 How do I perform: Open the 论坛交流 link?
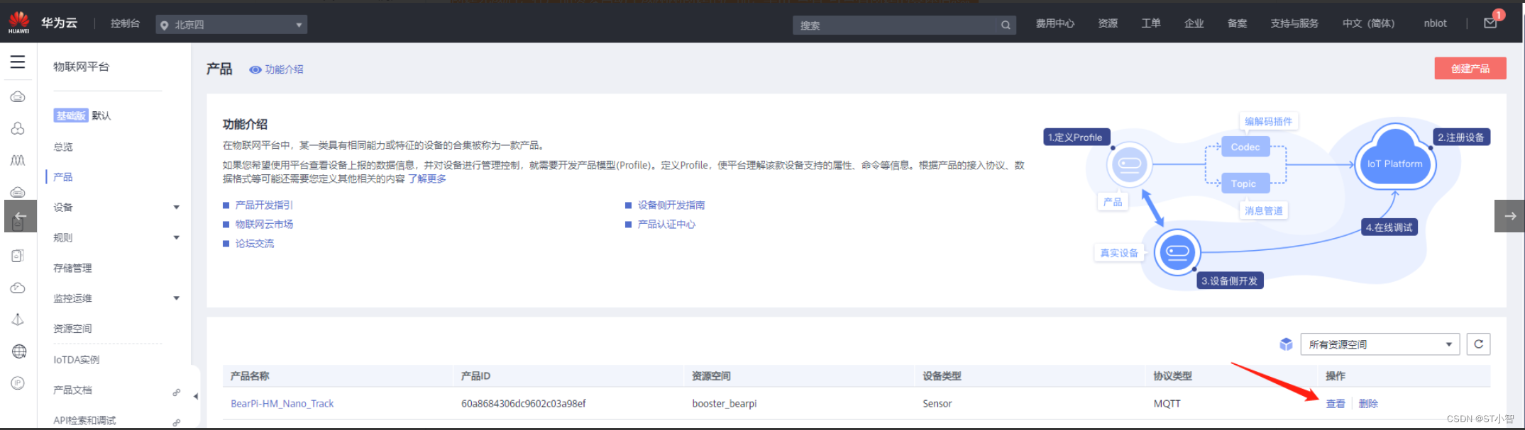[x=254, y=244]
